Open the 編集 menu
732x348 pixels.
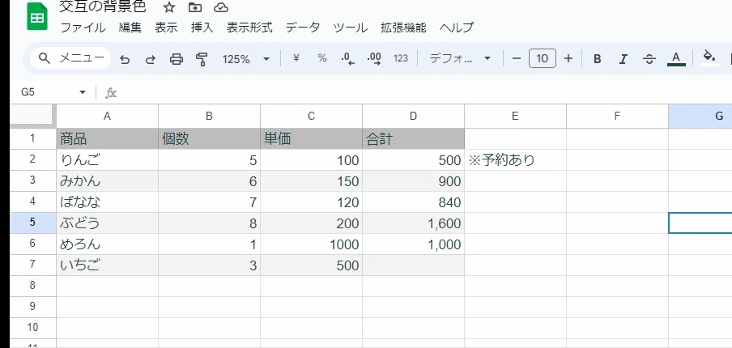tap(130, 28)
